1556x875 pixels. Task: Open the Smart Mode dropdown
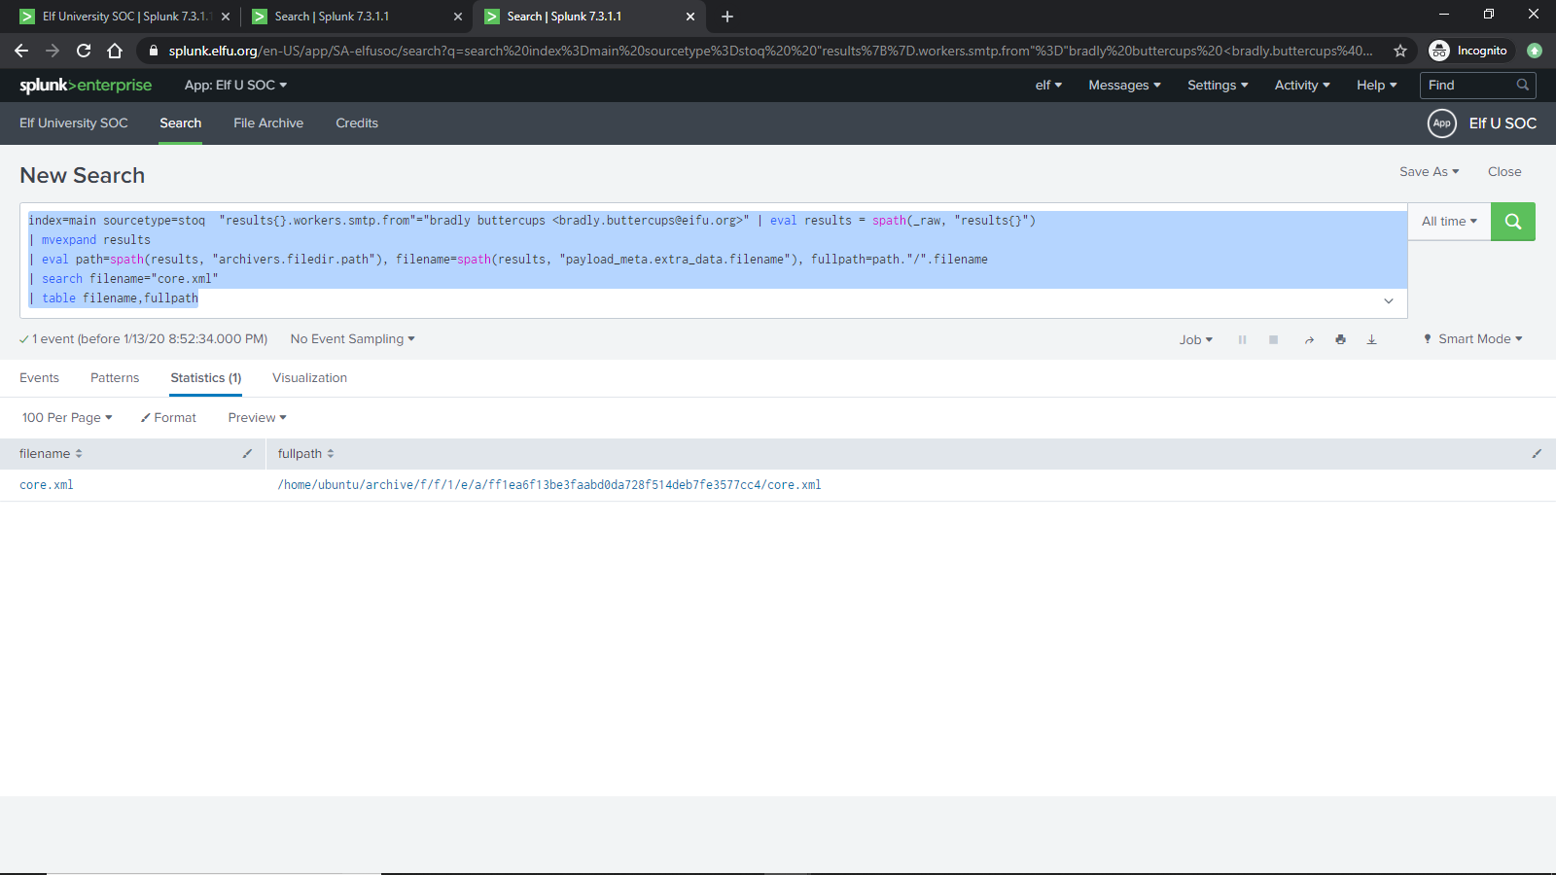point(1473,339)
